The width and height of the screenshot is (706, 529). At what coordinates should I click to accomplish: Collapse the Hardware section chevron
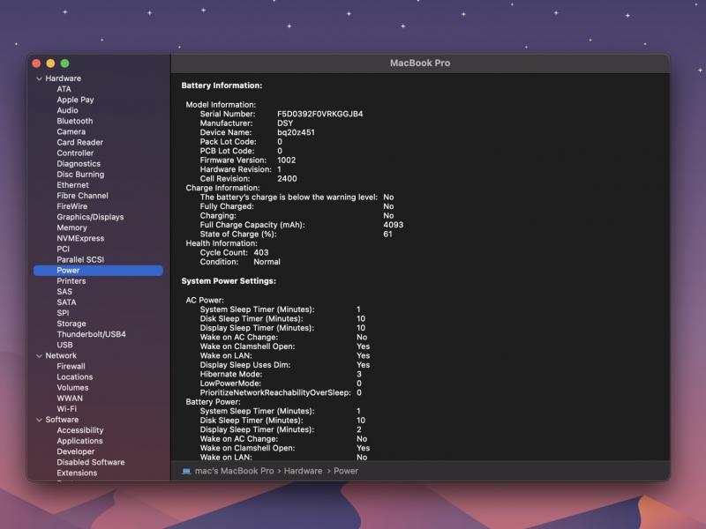pos(39,78)
